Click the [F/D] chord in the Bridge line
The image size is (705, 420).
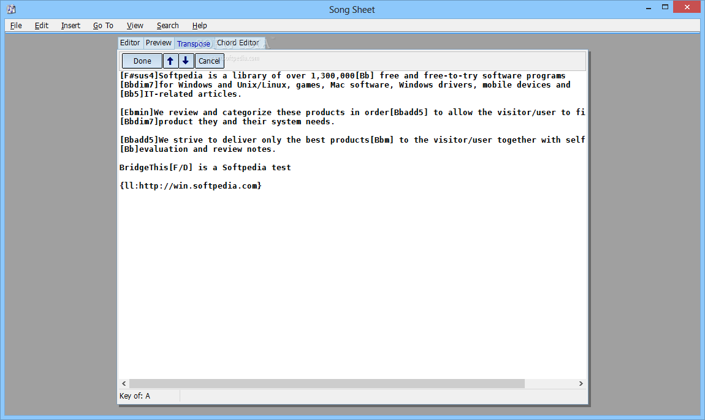[x=181, y=167]
